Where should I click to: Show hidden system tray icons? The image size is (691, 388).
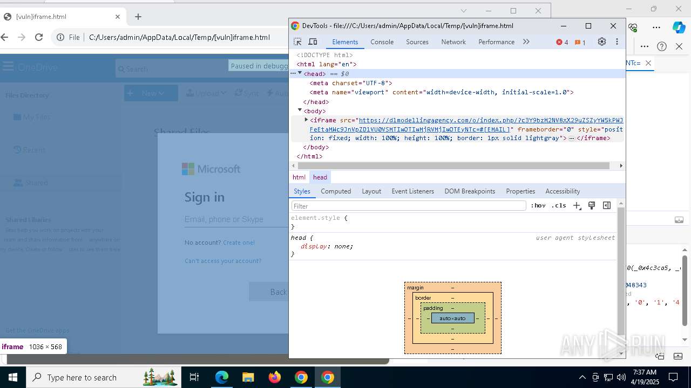coord(582,377)
